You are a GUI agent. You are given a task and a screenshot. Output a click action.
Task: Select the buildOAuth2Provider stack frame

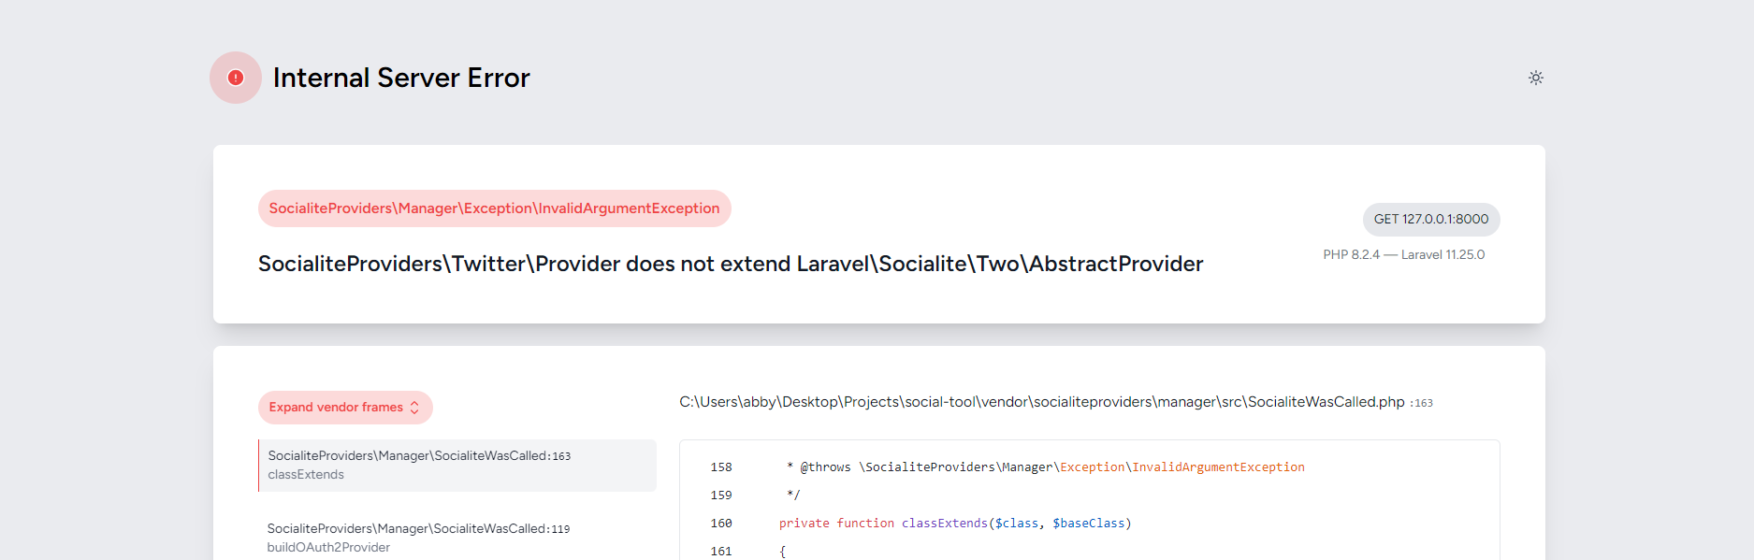[457, 538]
